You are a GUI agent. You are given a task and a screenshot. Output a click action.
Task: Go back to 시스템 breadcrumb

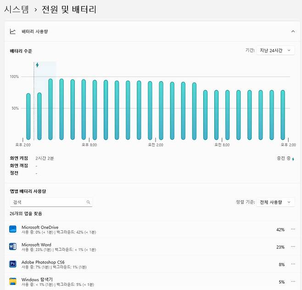pos(16,9)
